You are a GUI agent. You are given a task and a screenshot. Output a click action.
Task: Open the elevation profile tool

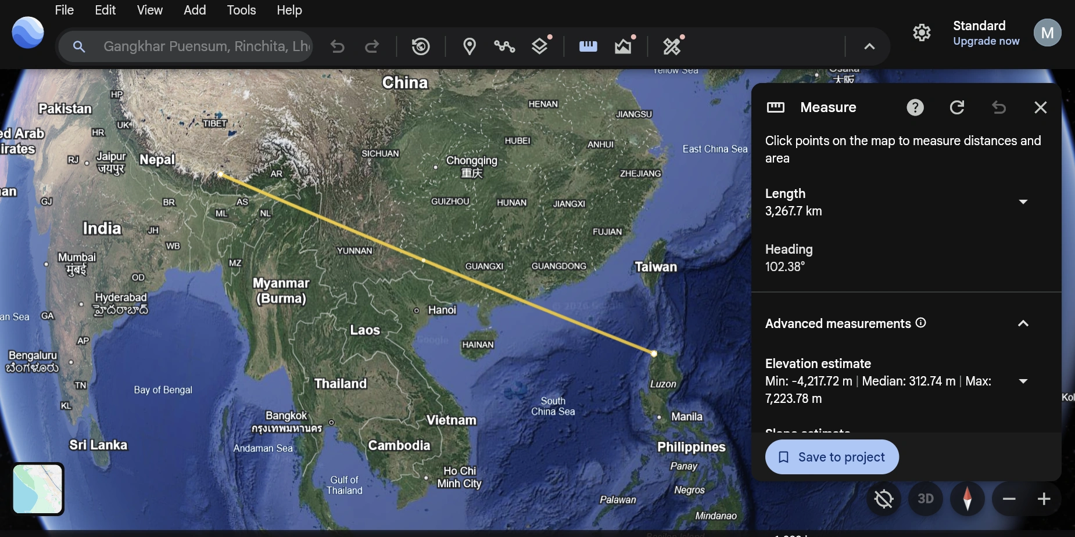pyautogui.click(x=623, y=46)
